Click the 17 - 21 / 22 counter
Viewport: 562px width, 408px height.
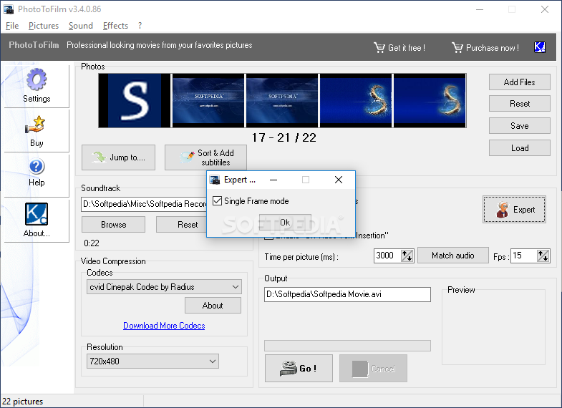284,137
